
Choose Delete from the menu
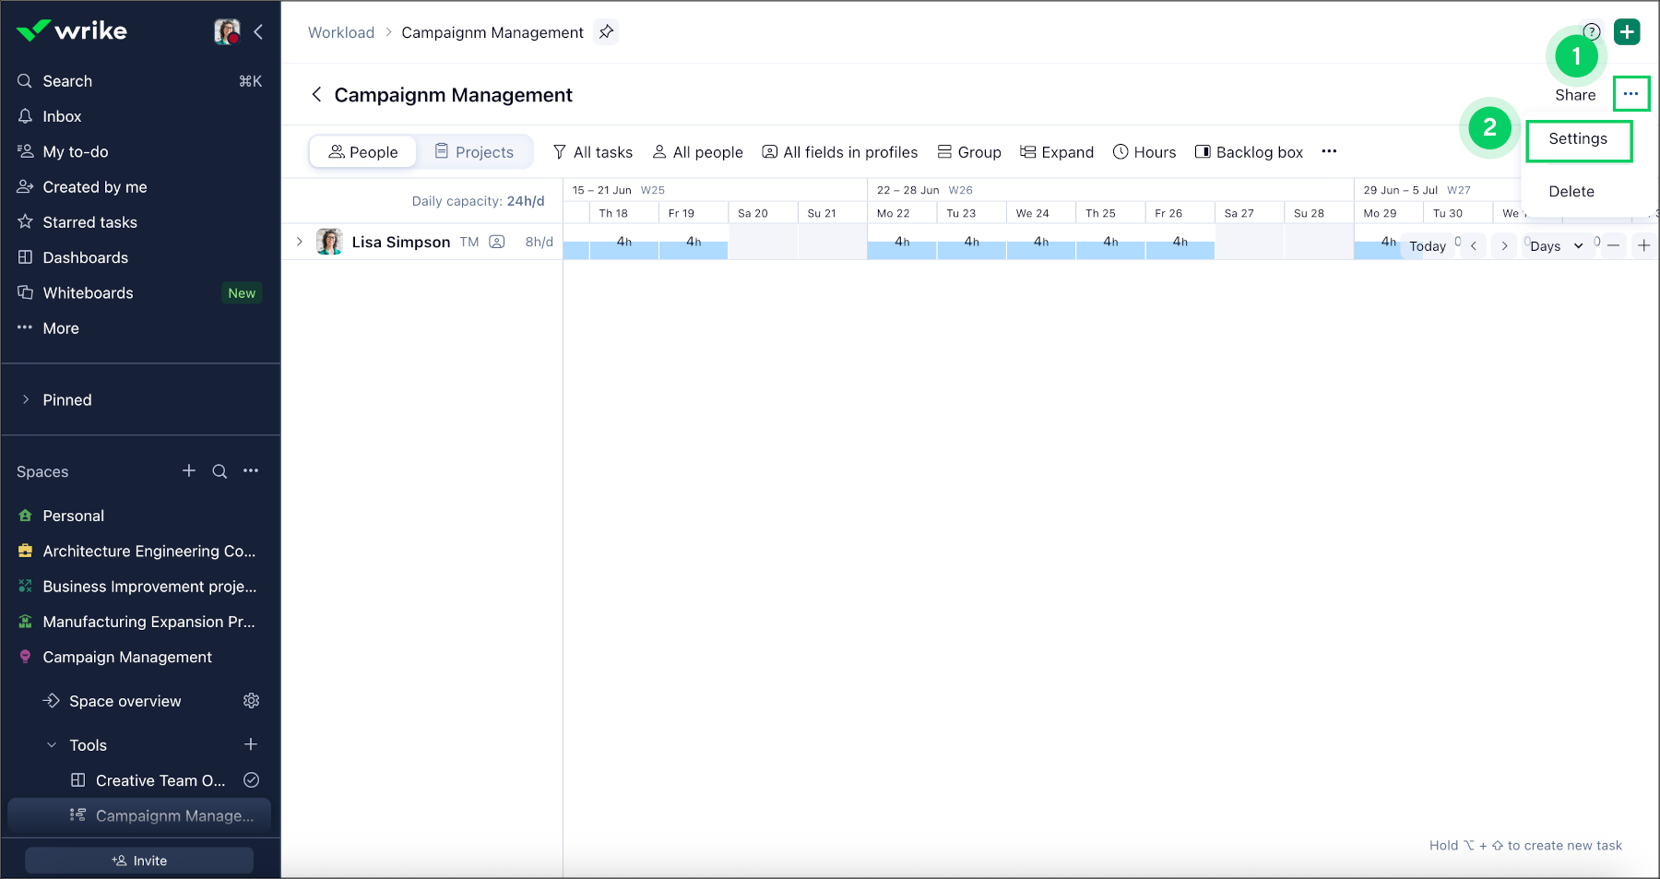point(1572,192)
